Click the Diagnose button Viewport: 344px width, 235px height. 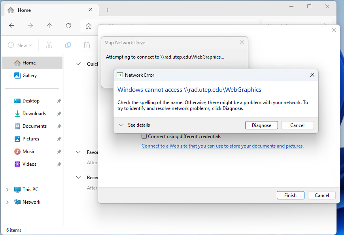(x=261, y=125)
